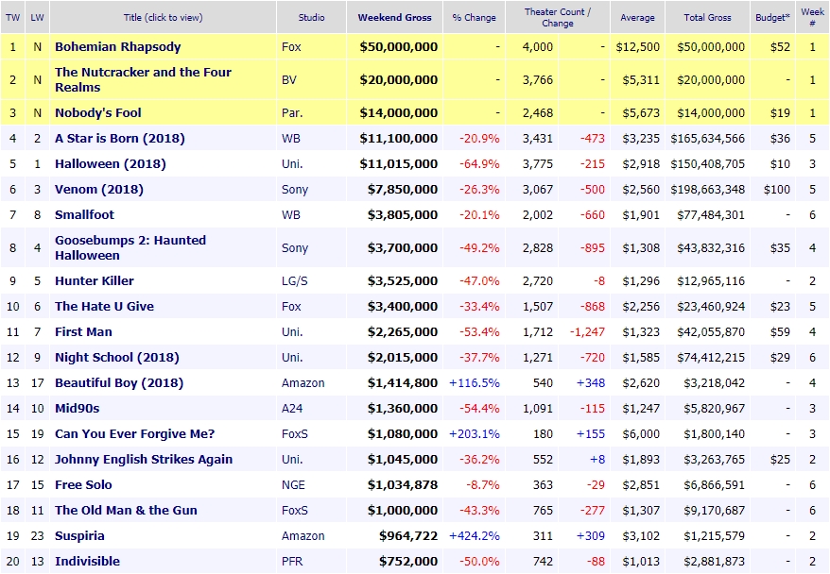Image resolution: width=830 pixels, height=574 pixels.
Task: Click the $50,000,000 weekend gross value
Action: [399, 46]
